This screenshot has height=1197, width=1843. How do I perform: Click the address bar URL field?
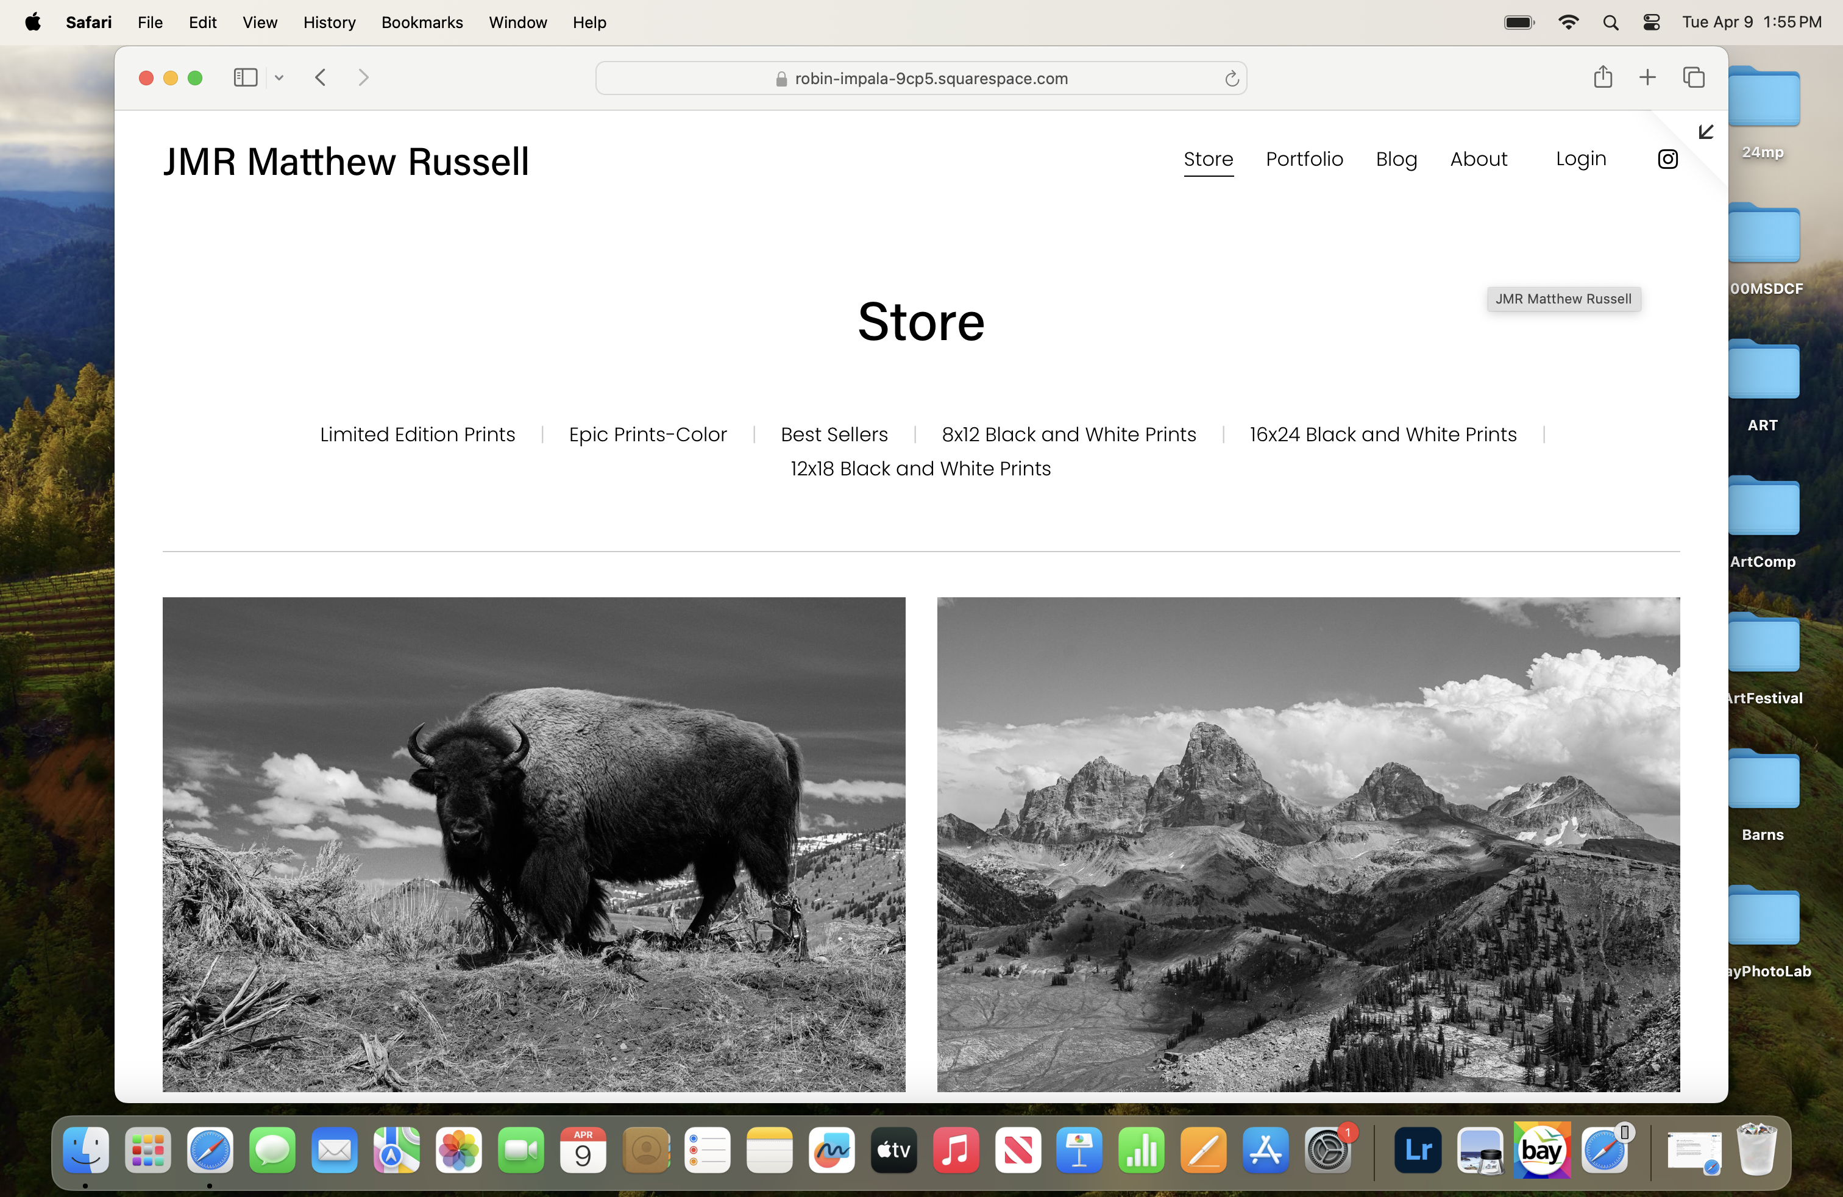pyautogui.click(x=921, y=78)
